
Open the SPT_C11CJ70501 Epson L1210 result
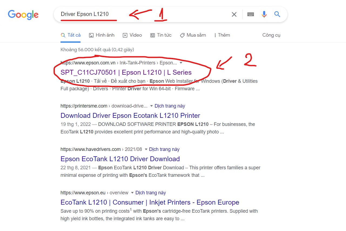coord(126,72)
